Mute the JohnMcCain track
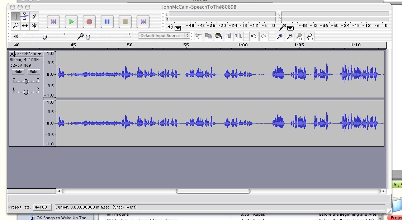The height and width of the screenshot is (220, 402). click(x=18, y=72)
